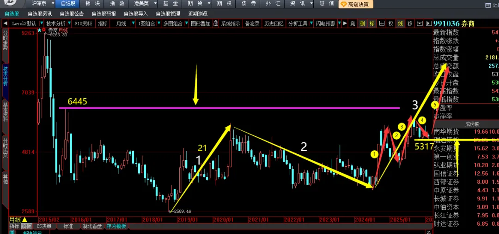Click the 历史回忆 toolbar button
This screenshot has width=499, height=234.
point(274,23)
